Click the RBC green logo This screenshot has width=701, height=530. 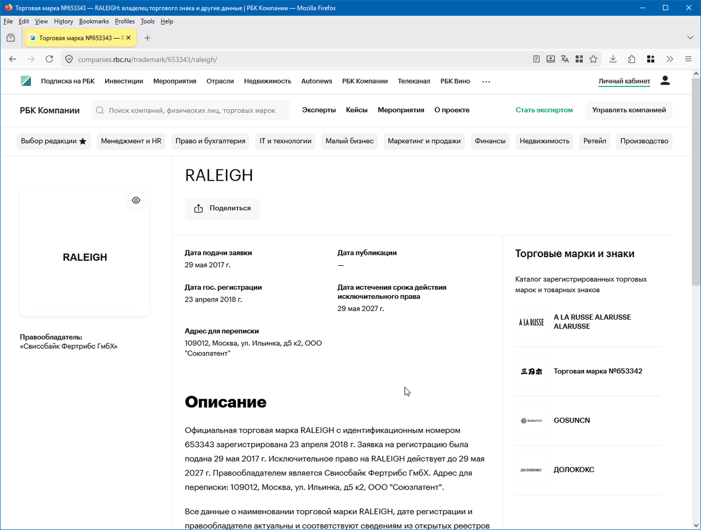pyautogui.click(x=26, y=81)
